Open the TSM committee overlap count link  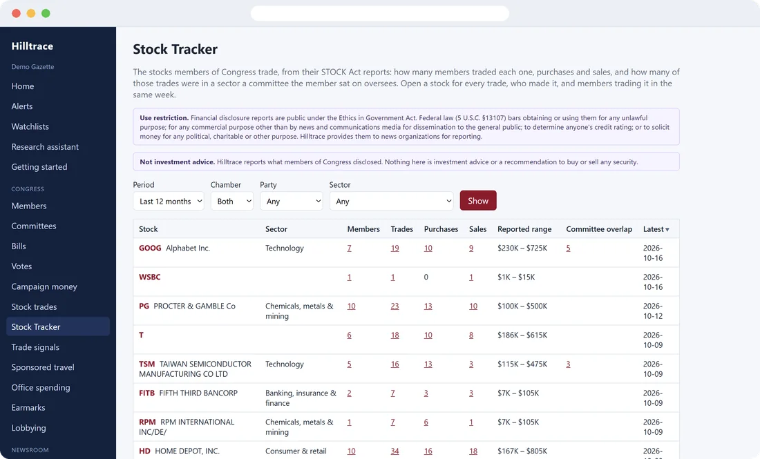568,364
